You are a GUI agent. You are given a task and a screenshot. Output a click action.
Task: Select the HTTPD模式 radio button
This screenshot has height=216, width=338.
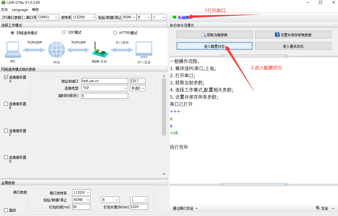point(115,33)
